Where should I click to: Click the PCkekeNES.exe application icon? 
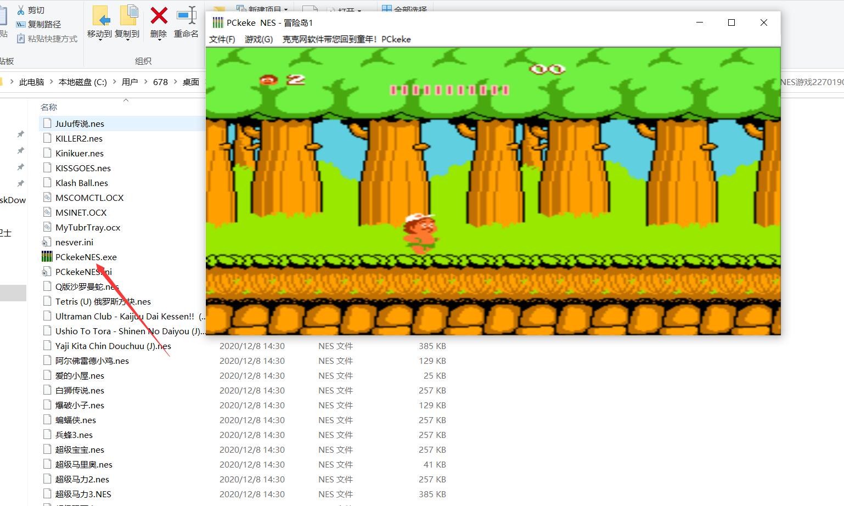47,257
